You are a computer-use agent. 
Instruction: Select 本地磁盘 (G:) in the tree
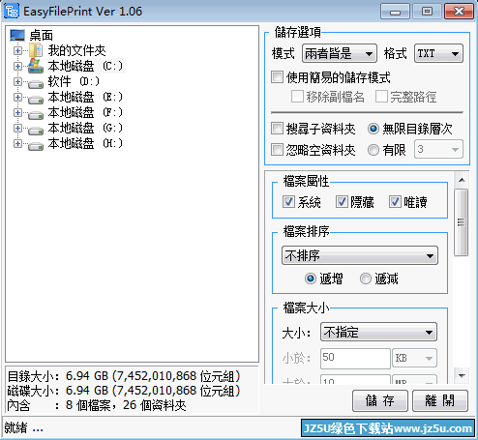85,128
